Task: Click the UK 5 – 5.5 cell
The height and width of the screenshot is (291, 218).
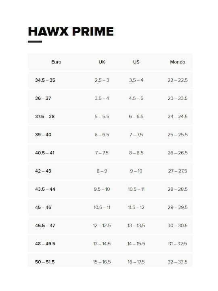Action: click(x=102, y=116)
